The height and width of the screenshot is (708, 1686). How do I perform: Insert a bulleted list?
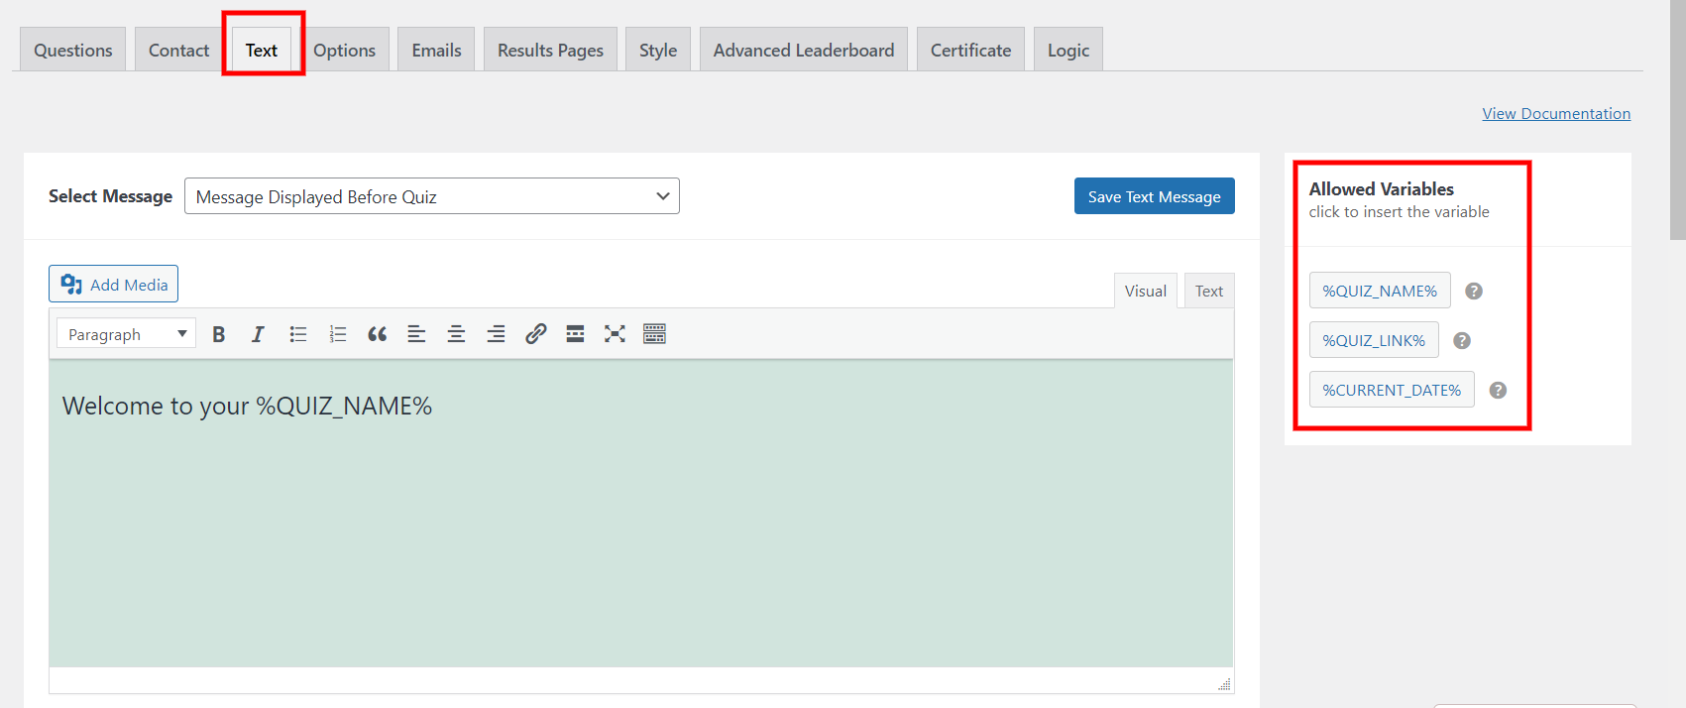click(297, 334)
